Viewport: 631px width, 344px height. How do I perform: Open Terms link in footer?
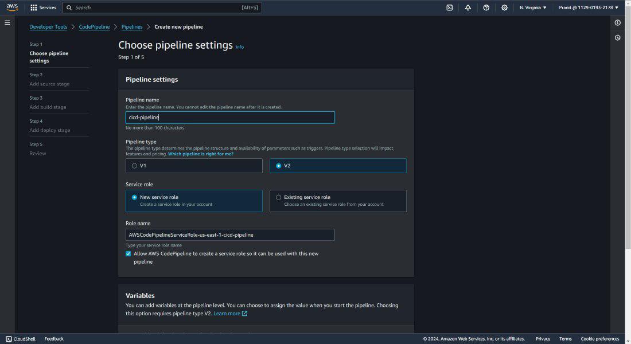566,339
